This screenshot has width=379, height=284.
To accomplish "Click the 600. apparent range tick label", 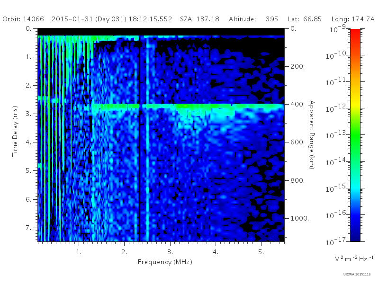I will [298, 142].
